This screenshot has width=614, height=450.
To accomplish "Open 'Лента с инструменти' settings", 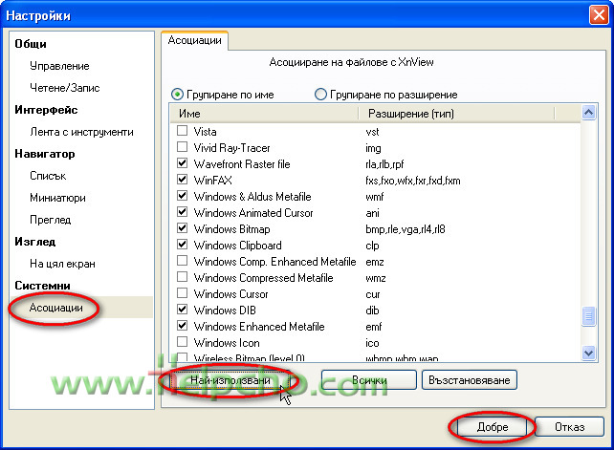I will click(81, 132).
